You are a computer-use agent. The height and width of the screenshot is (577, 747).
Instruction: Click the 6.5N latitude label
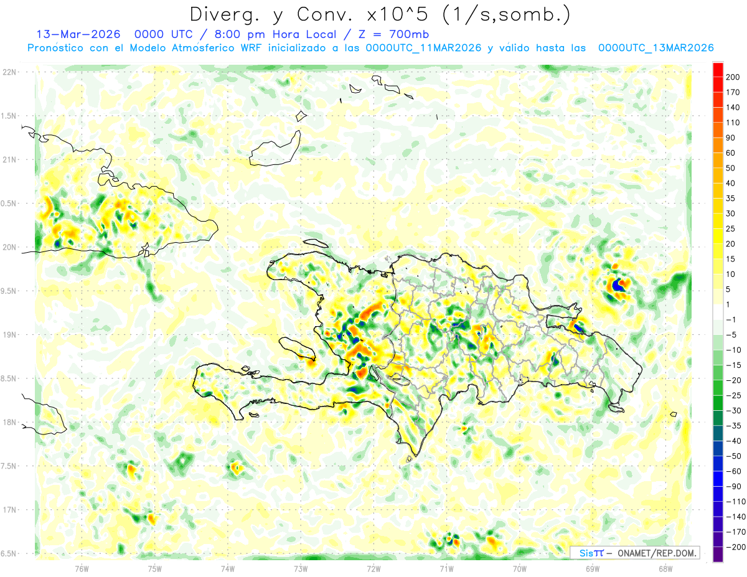coord(8,553)
